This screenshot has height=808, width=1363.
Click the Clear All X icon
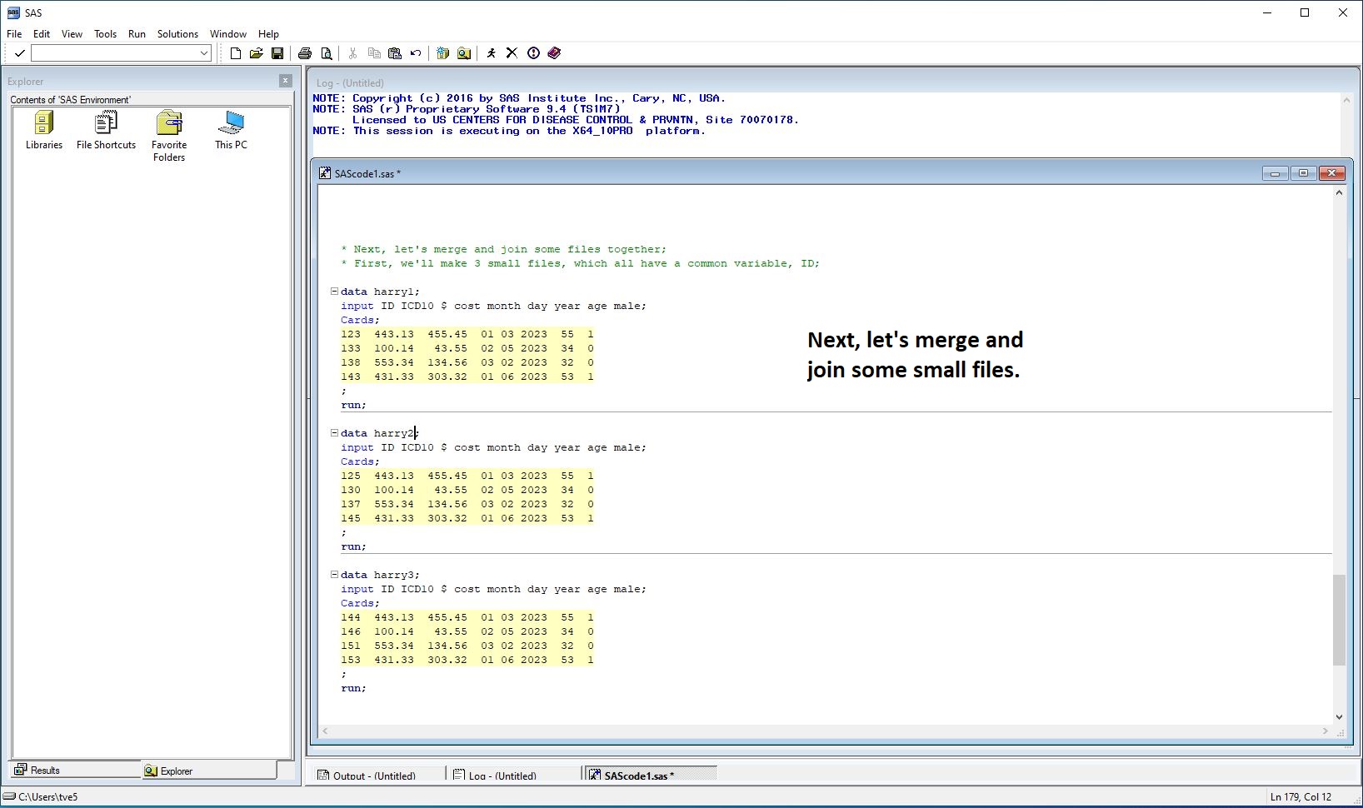pos(512,53)
